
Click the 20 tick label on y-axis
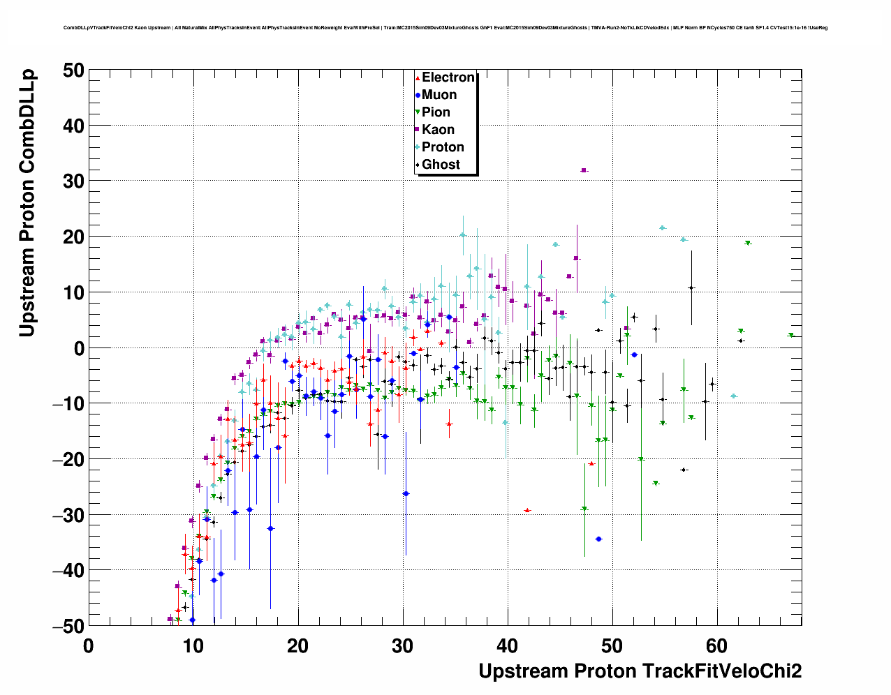tap(73, 237)
